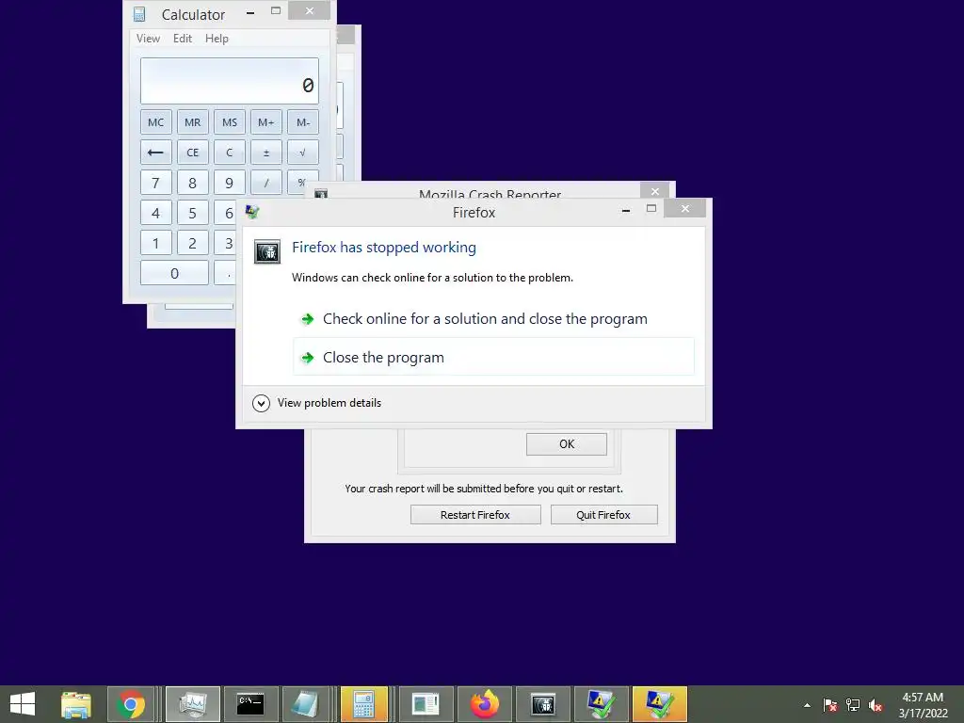
Task: Close the Mozilla Crash Reporter window
Action: click(655, 190)
